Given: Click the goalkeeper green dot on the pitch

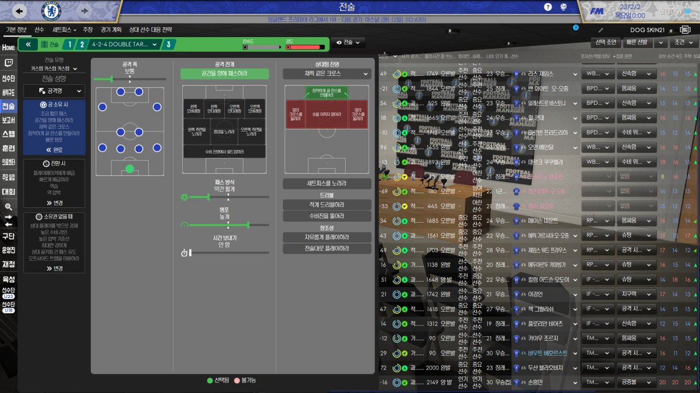Looking at the screenshot, I should tap(130, 169).
